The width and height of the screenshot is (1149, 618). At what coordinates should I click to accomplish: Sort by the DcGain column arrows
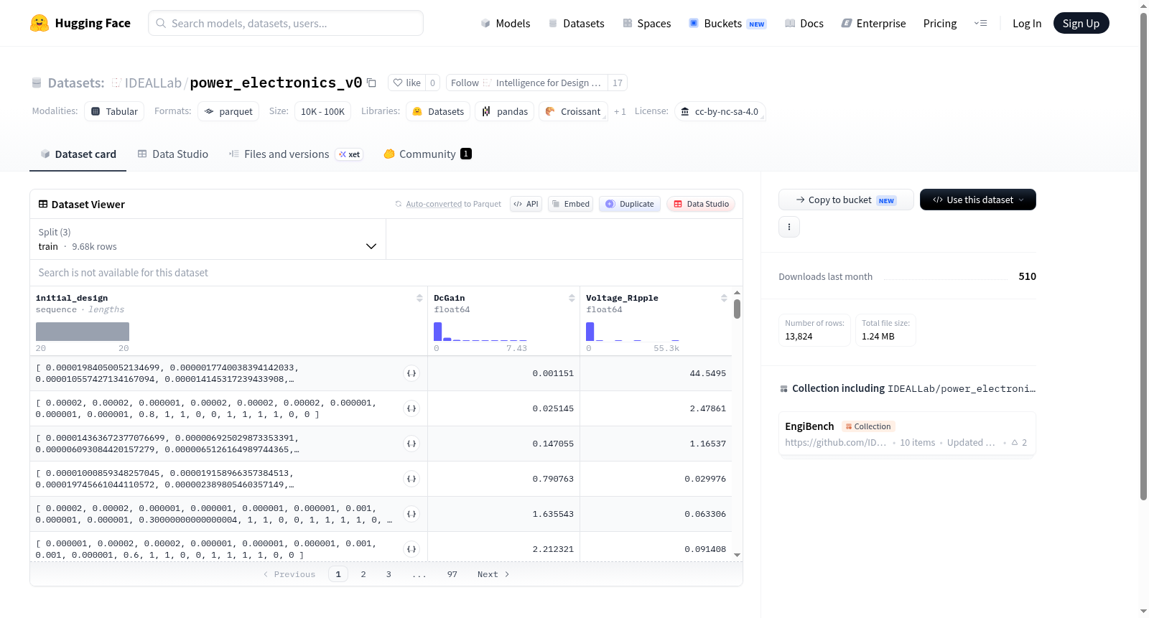point(572,298)
